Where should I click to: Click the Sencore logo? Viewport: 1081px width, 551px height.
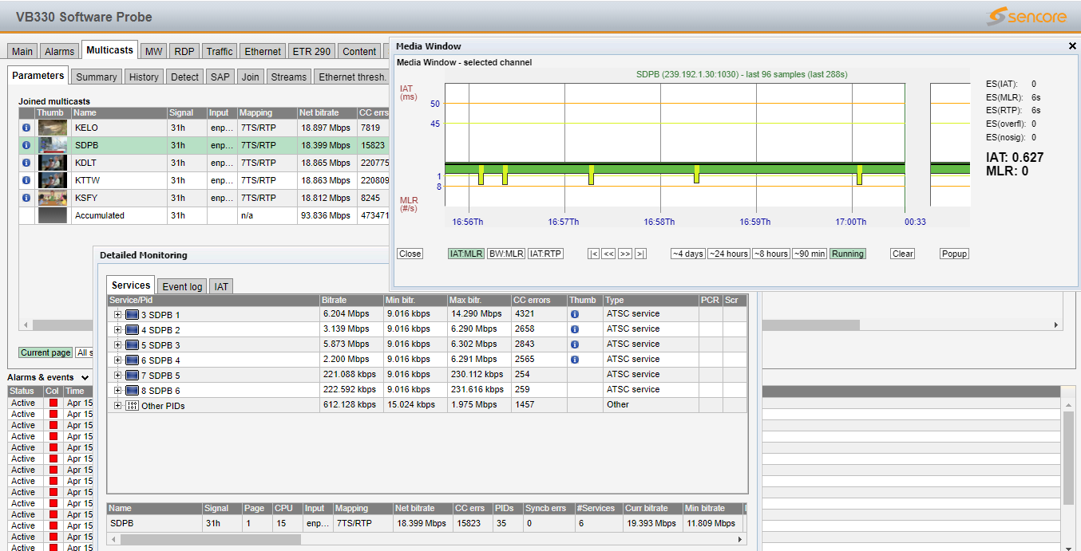click(1026, 17)
